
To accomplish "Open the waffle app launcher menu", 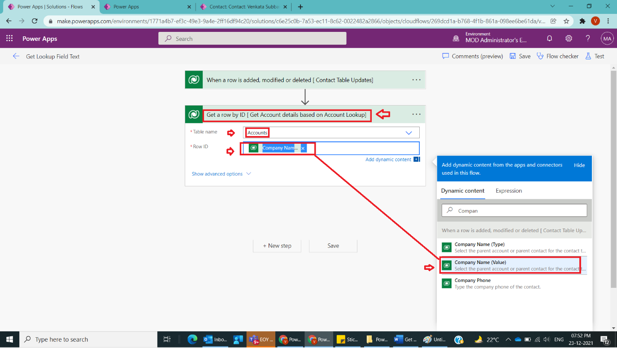I will tap(9, 39).
